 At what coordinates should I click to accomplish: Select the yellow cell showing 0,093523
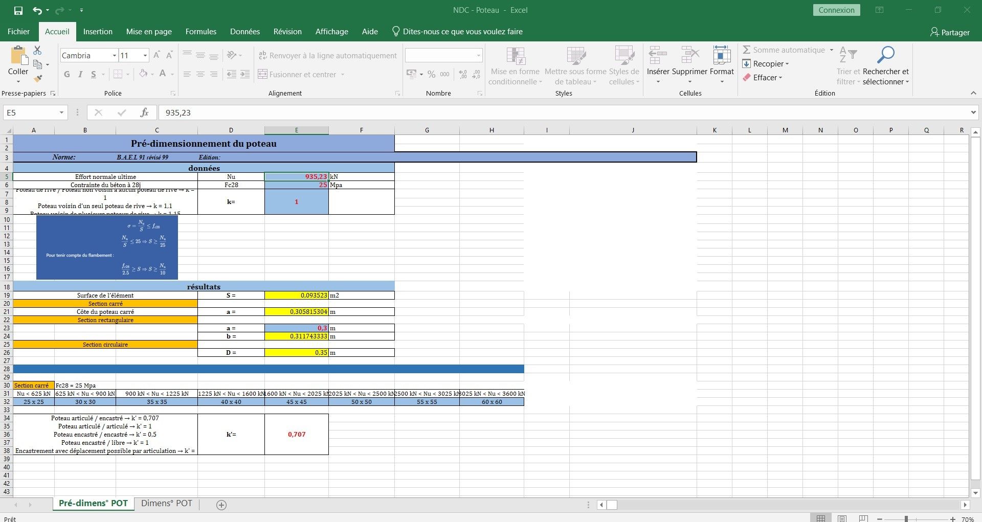coord(296,296)
